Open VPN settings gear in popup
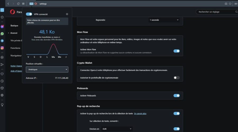238x132 pixels. [x=67, y=14]
